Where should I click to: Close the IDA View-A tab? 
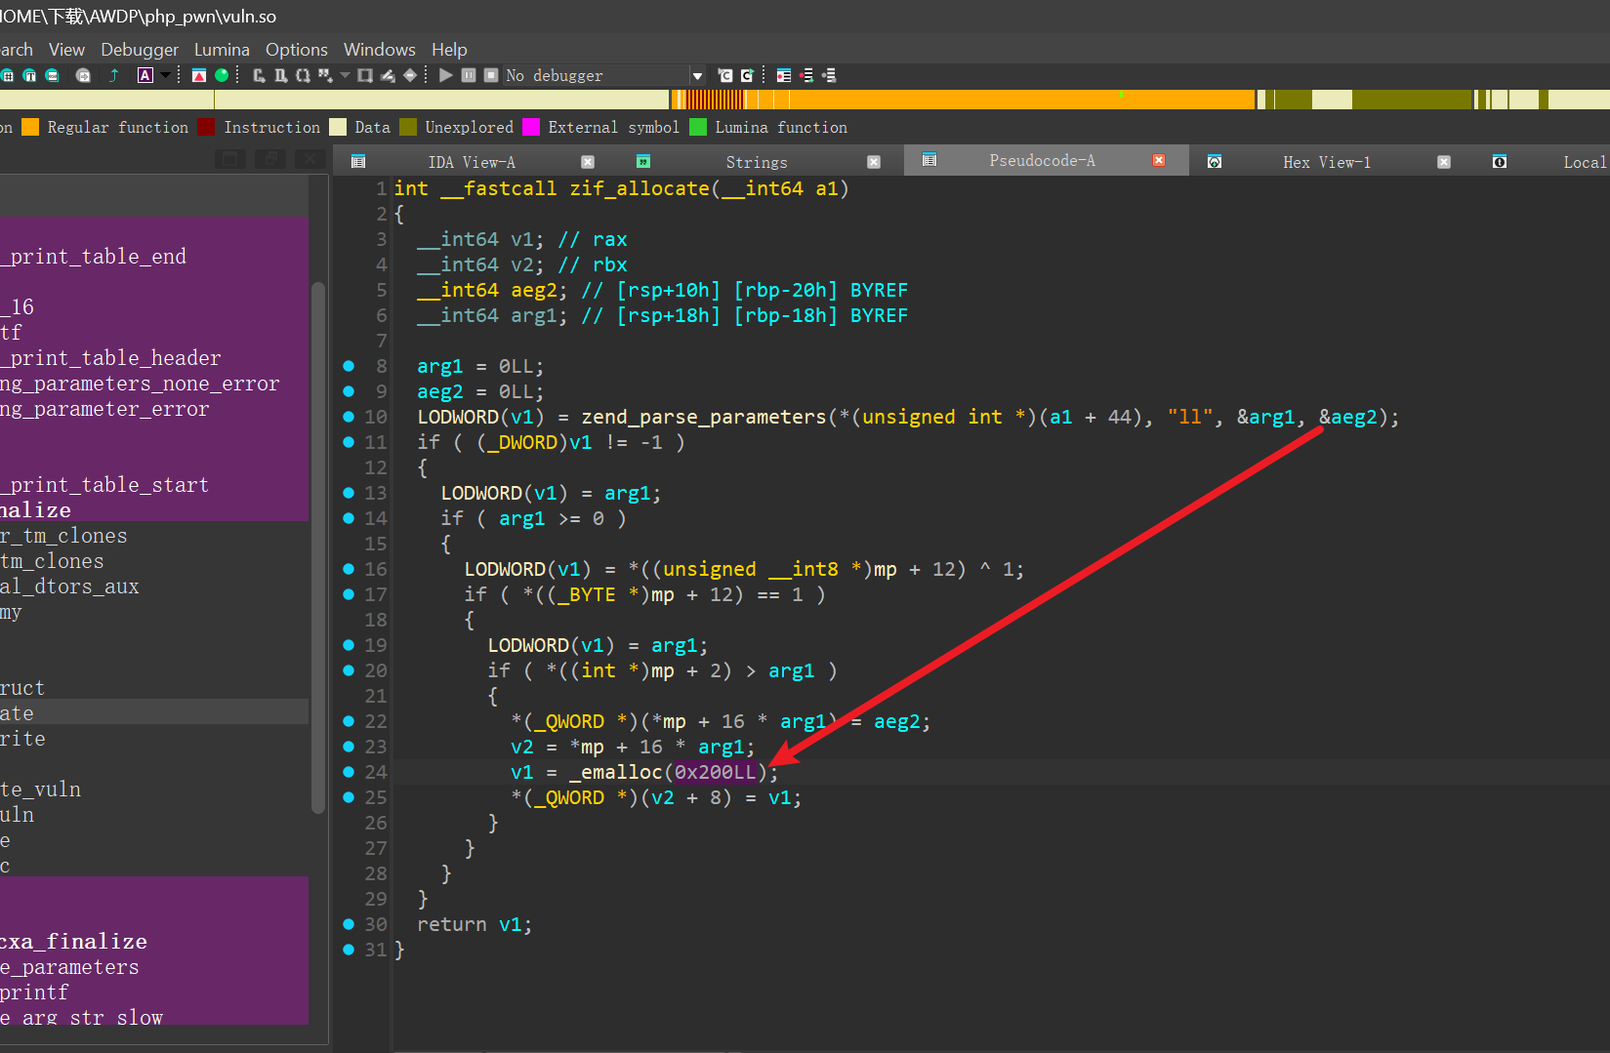[x=588, y=162]
